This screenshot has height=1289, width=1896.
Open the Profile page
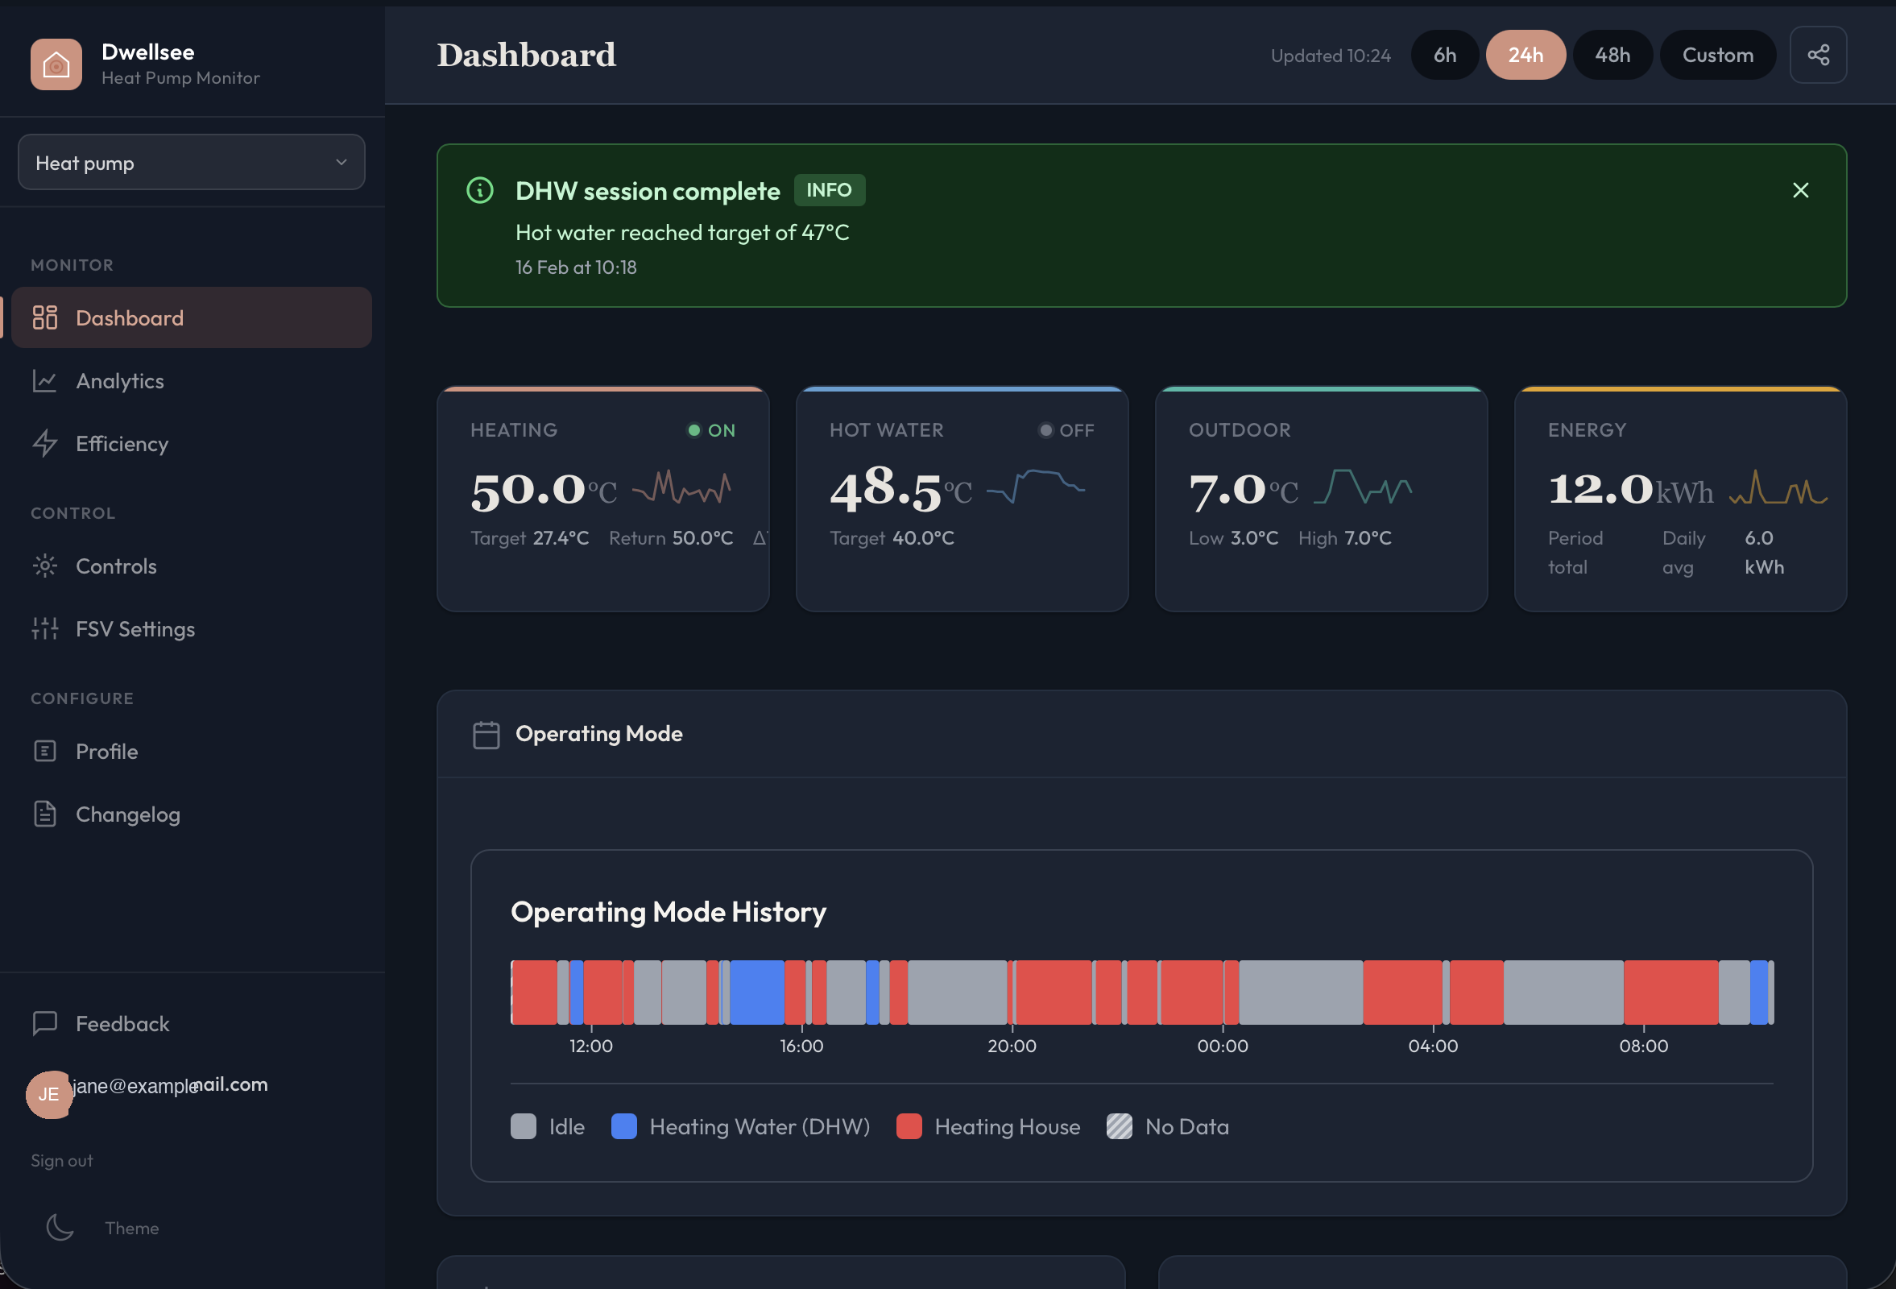click(107, 751)
